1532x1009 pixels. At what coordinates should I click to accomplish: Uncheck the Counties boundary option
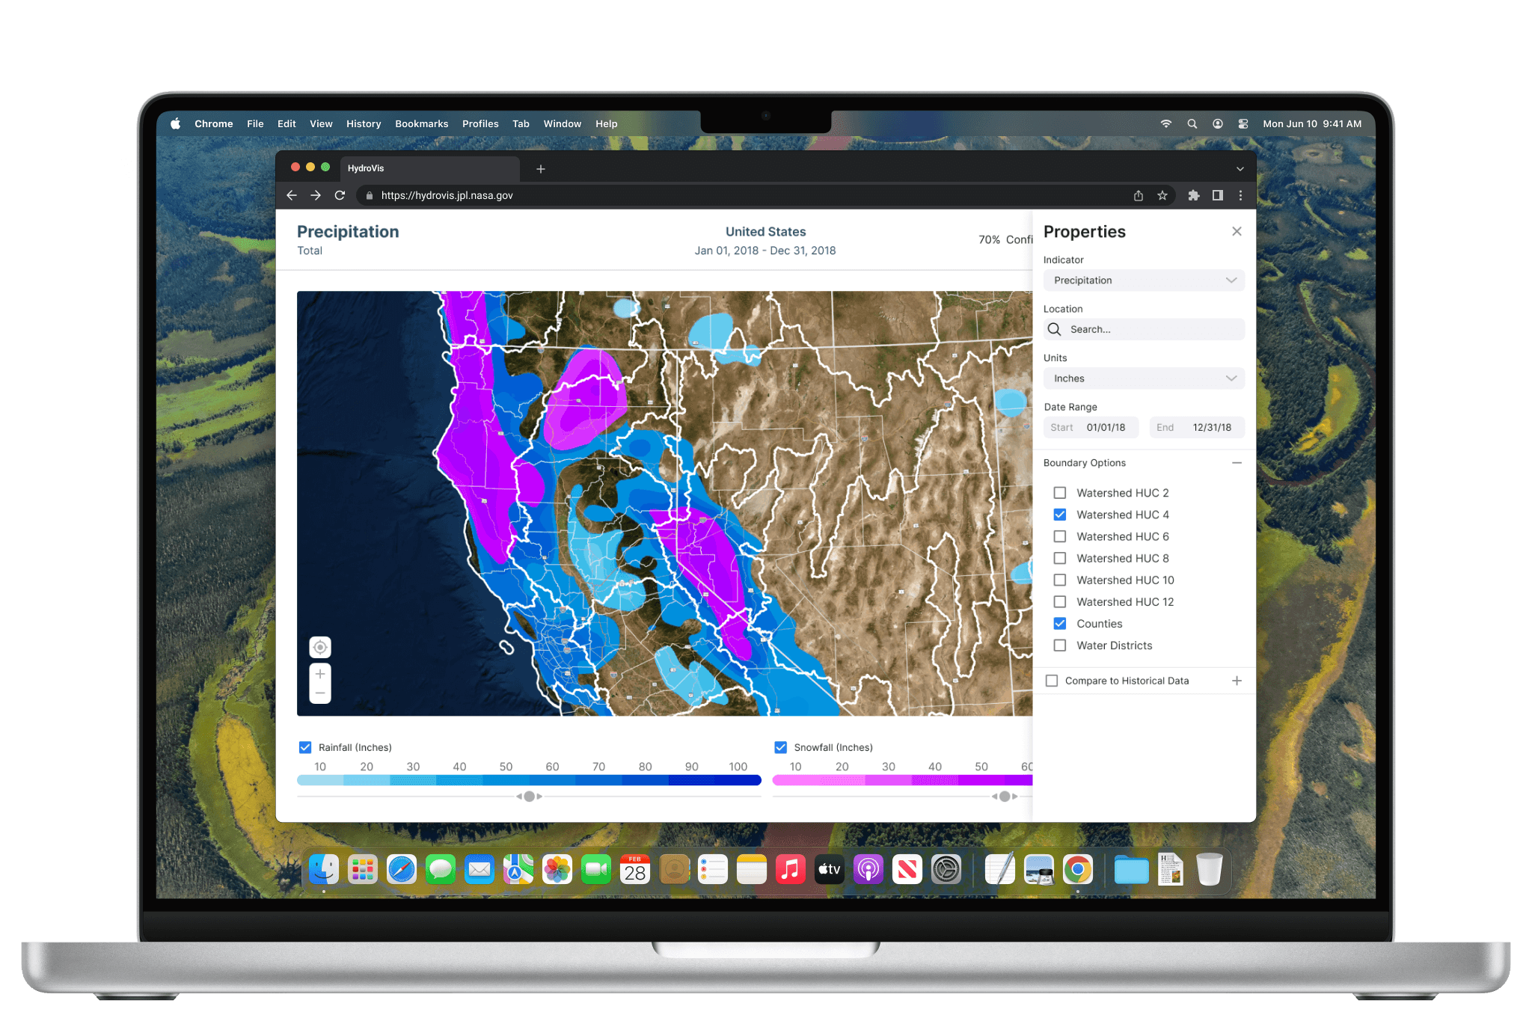click(1059, 624)
